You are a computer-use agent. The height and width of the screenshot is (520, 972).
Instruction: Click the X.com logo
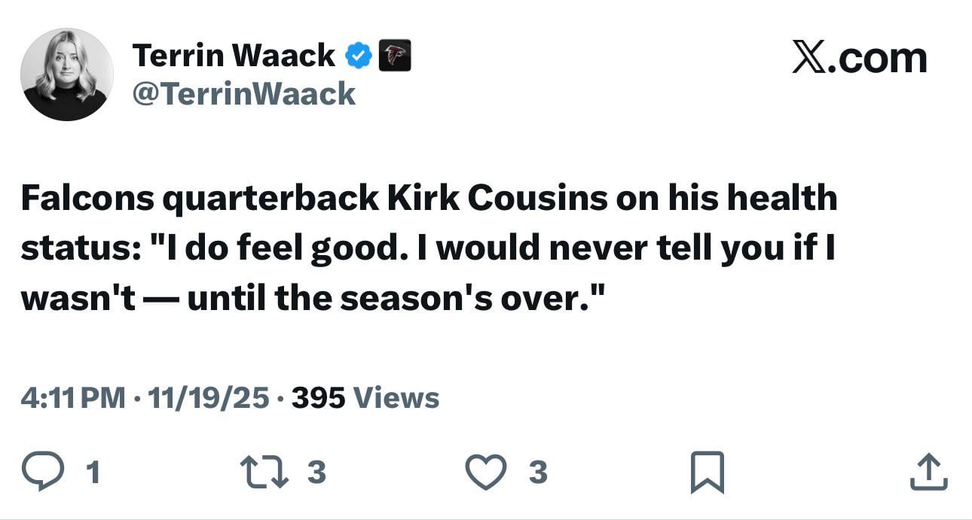coord(859,57)
